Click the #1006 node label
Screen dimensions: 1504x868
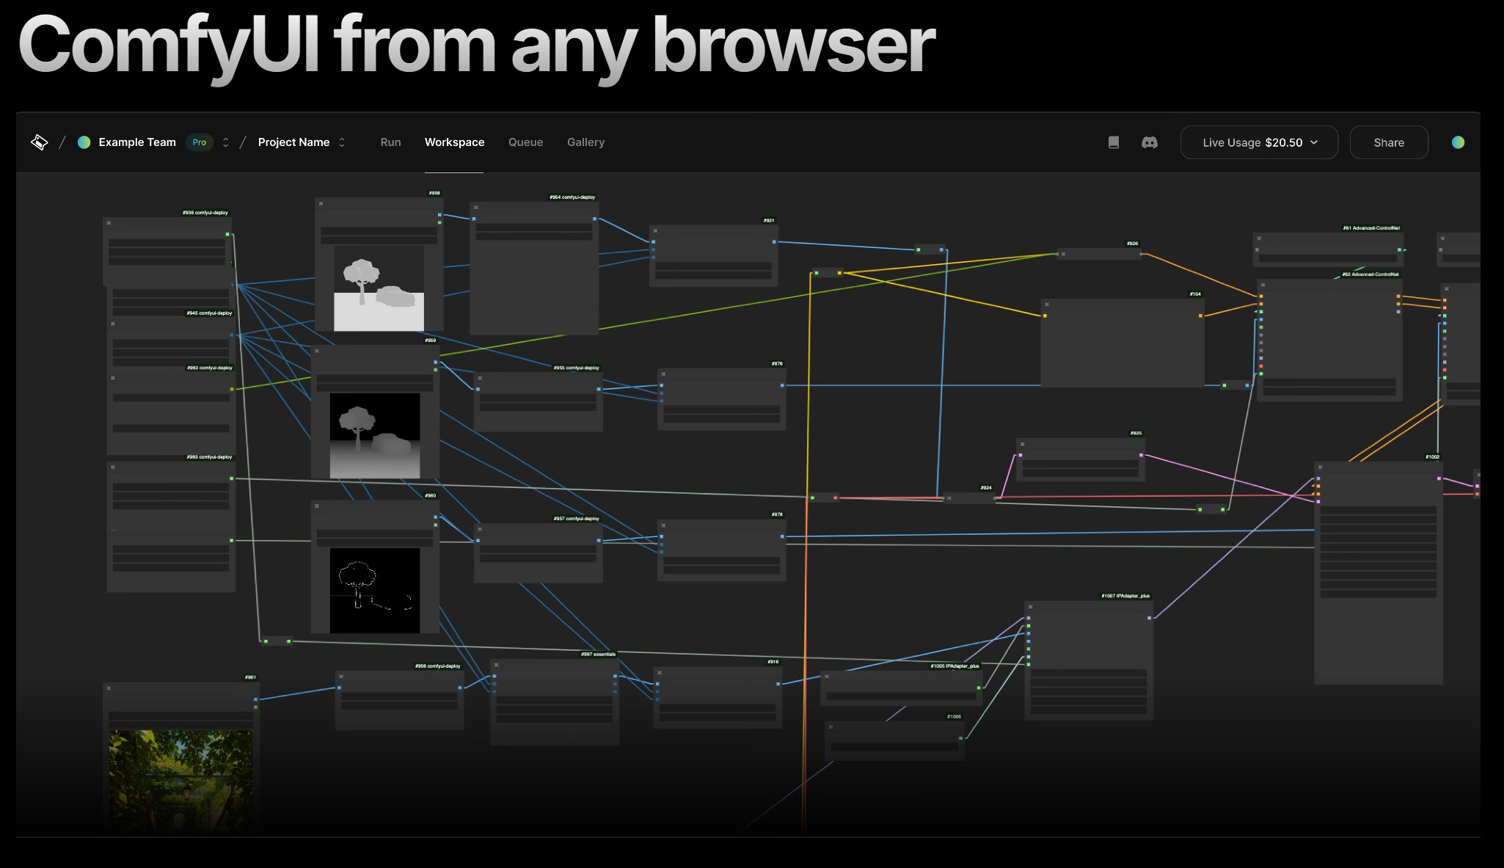point(954,717)
